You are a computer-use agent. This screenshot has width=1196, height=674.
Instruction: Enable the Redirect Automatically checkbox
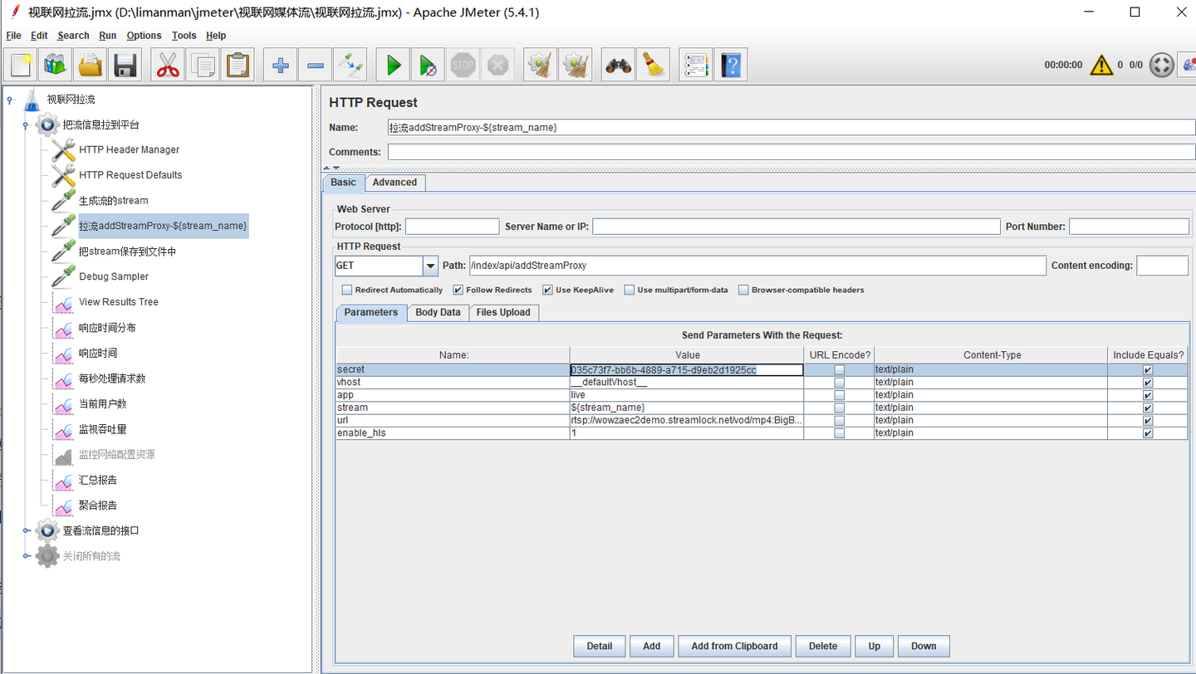pyautogui.click(x=347, y=291)
